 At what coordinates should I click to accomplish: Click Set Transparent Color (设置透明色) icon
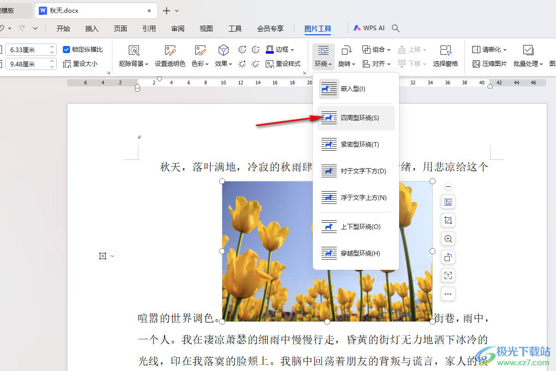(x=170, y=51)
